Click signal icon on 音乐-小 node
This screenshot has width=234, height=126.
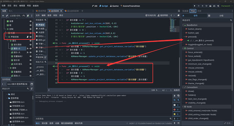click(x=27, y=48)
